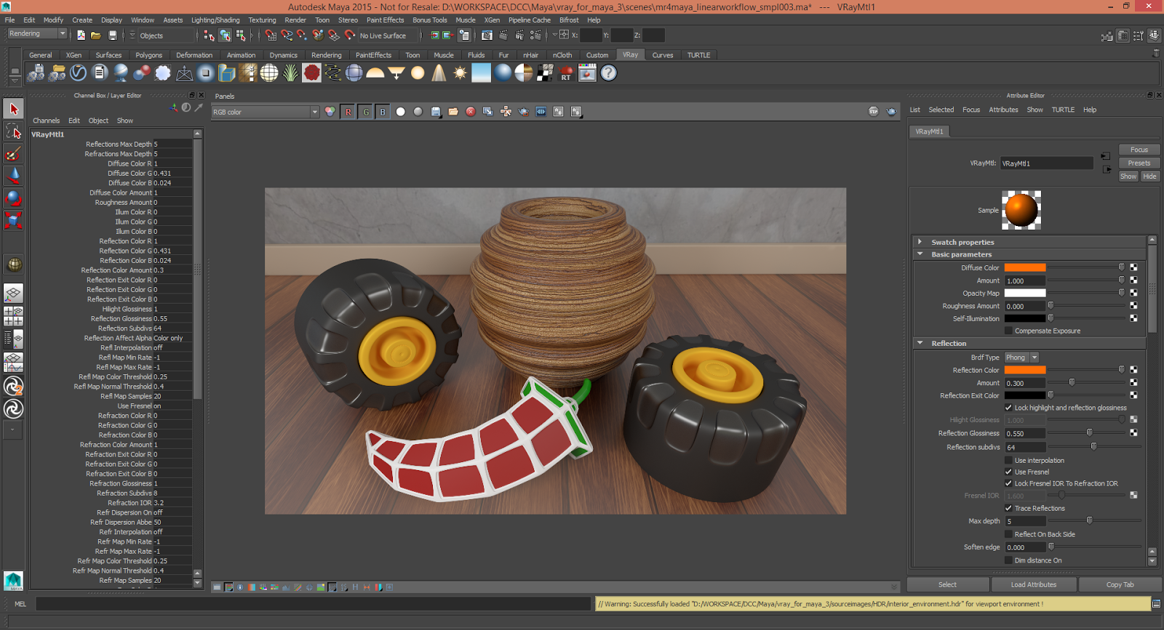Click the orange Reflection Color swatch
This screenshot has height=630, width=1164.
click(x=1024, y=370)
